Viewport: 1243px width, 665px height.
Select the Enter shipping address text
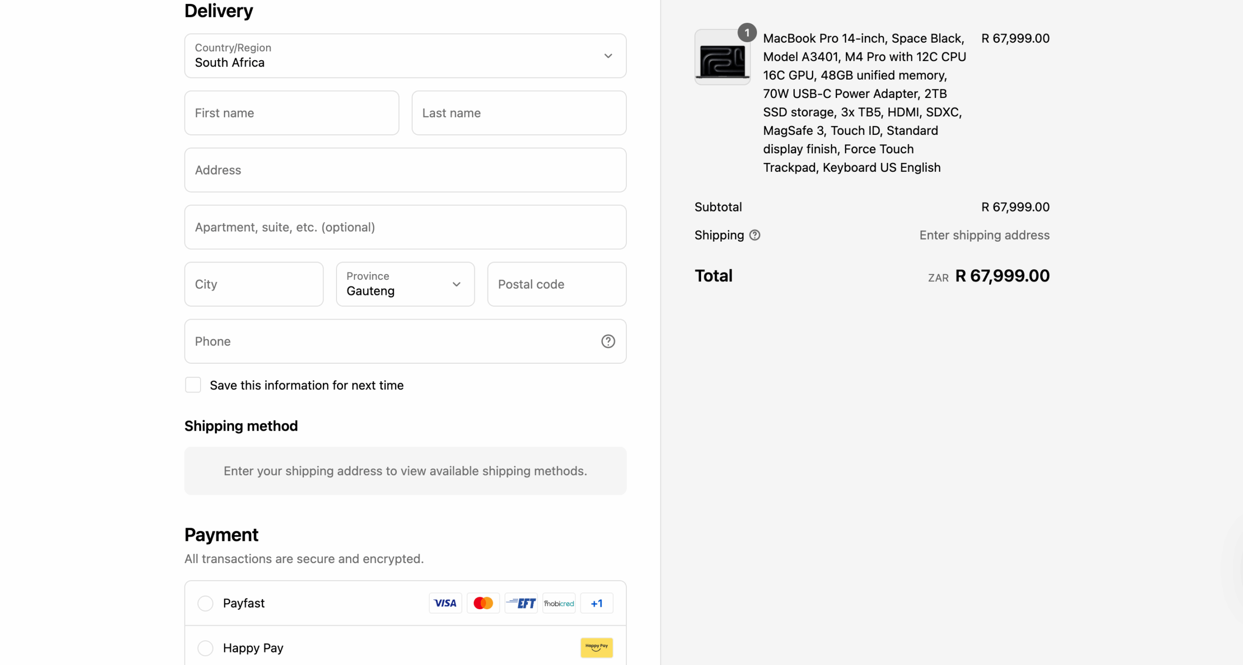point(984,235)
